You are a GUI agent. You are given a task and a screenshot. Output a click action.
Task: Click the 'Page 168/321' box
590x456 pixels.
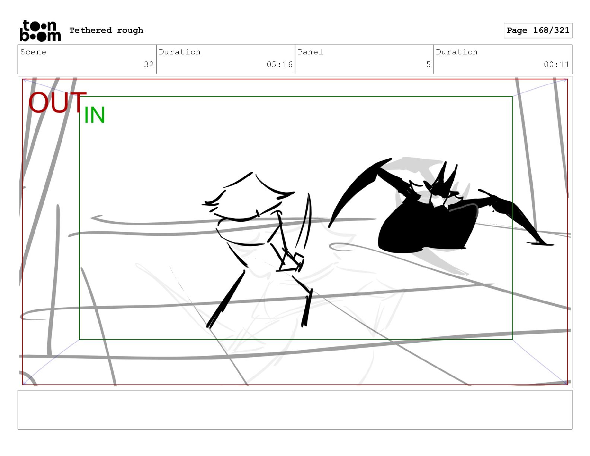click(538, 31)
